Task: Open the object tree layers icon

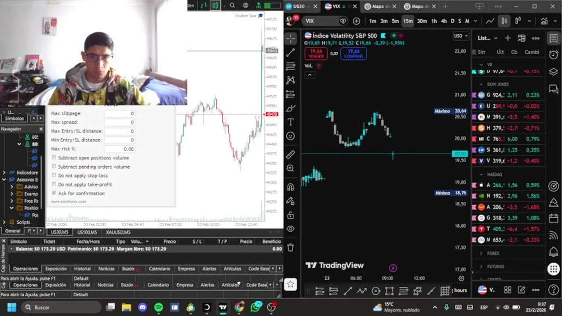Action: [x=554, y=72]
